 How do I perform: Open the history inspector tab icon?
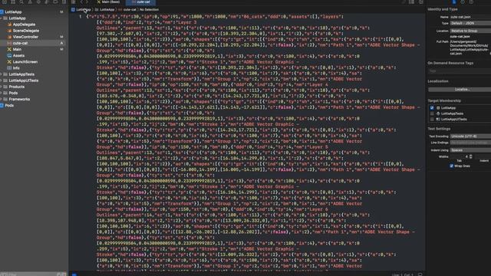click(x=463, y=2)
